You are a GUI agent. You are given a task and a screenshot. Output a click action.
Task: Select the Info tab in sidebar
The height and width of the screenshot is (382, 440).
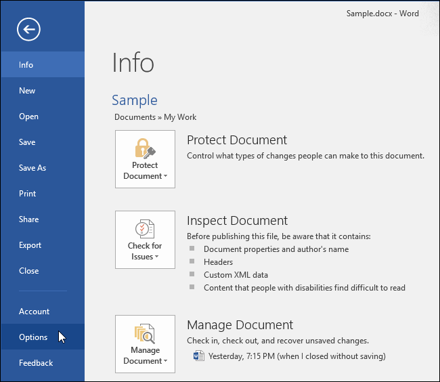coord(26,65)
